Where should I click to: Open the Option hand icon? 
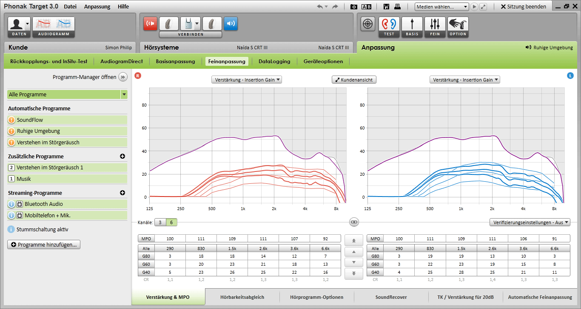tap(458, 27)
